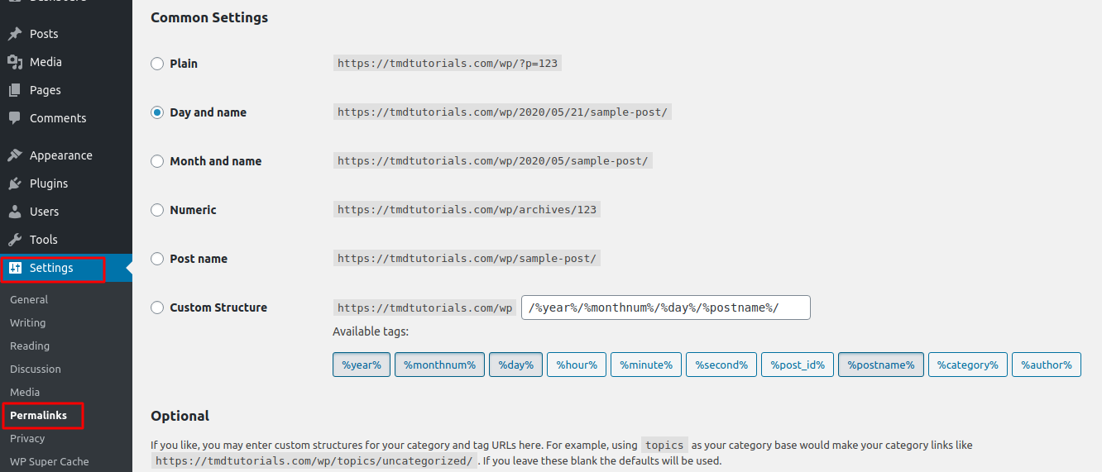Click the %post_id% available tag
This screenshot has height=472, width=1102.
coord(798,365)
